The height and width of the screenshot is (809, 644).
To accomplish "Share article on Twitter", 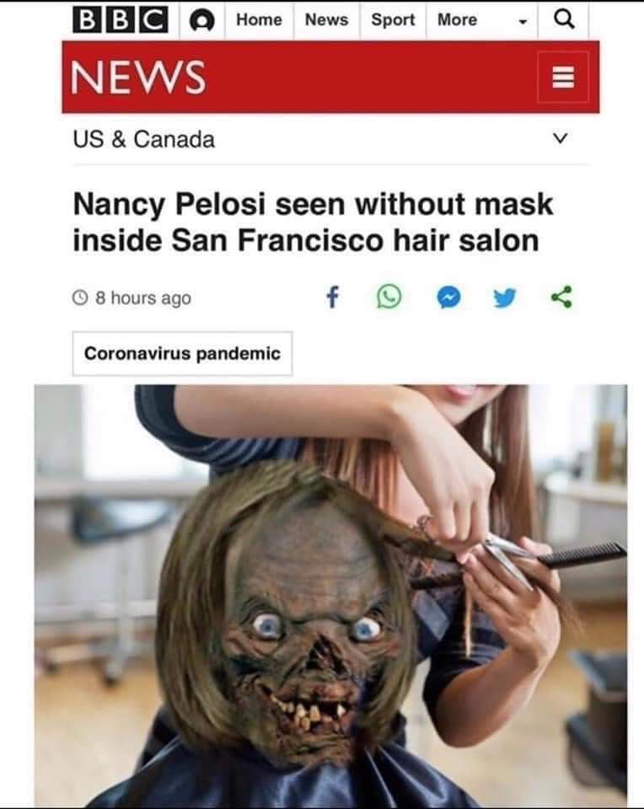I will pyautogui.click(x=505, y=297).
